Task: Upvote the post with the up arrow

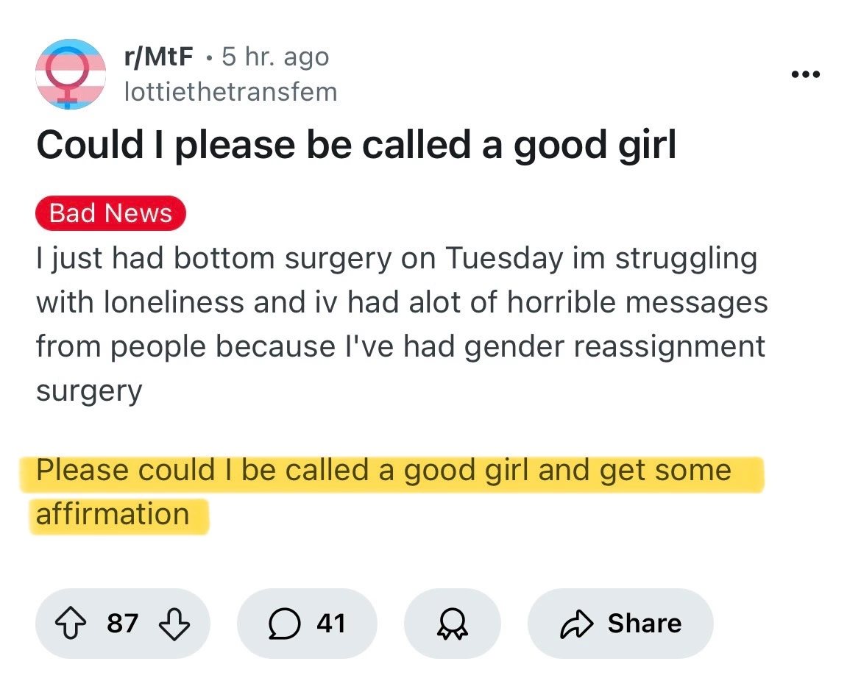Action: (70, 623)
